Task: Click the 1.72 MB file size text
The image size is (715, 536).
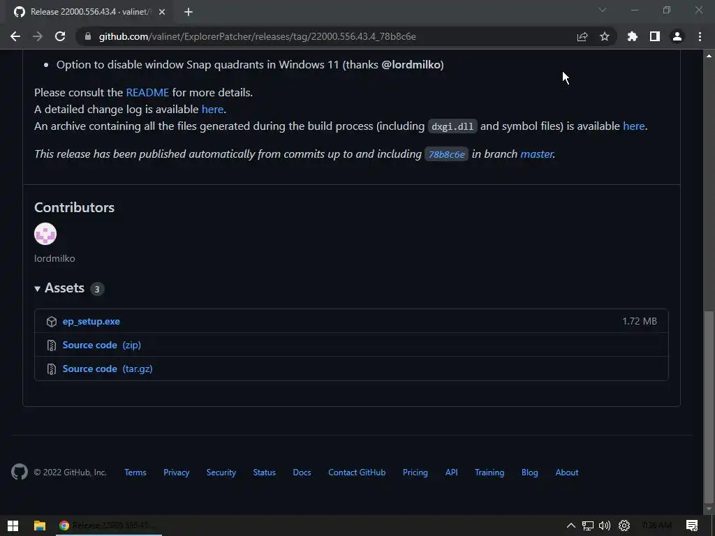Action: (x=640, y=321)
